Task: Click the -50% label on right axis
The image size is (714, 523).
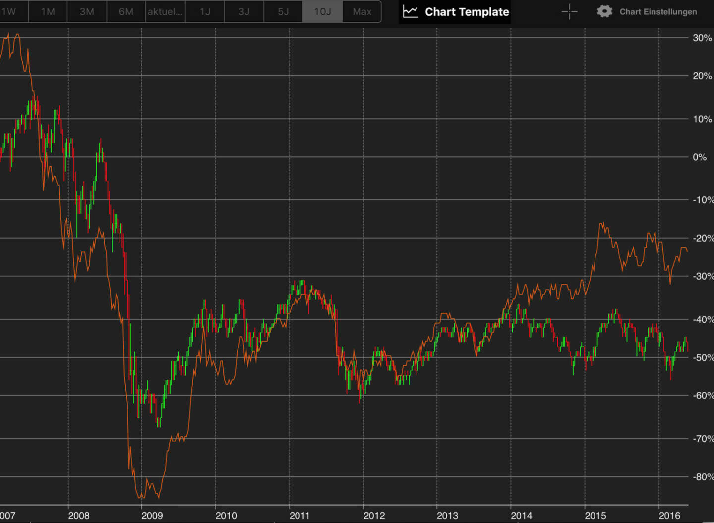Action: click(x=703, y=358)
